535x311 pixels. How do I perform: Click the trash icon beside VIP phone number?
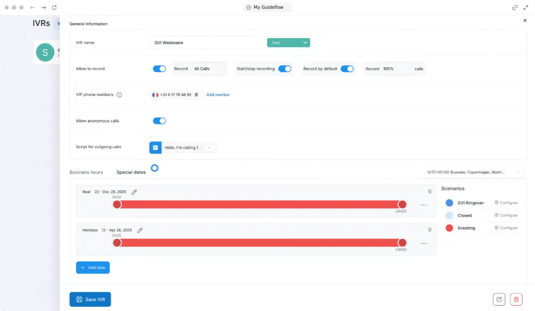196,95
